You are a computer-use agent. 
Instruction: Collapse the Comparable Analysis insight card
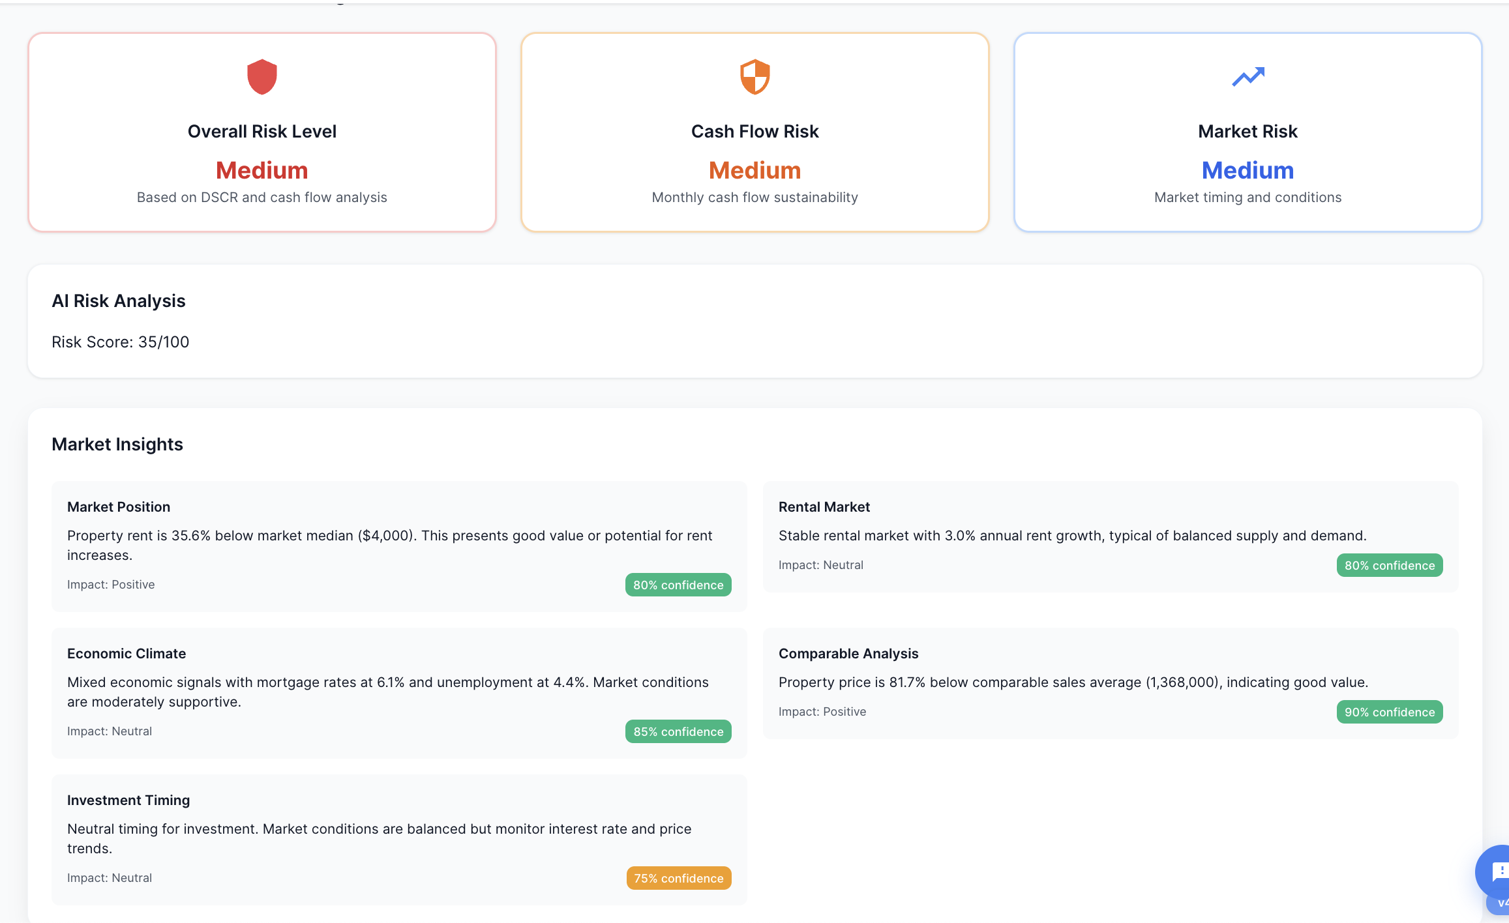click(848, 653)
